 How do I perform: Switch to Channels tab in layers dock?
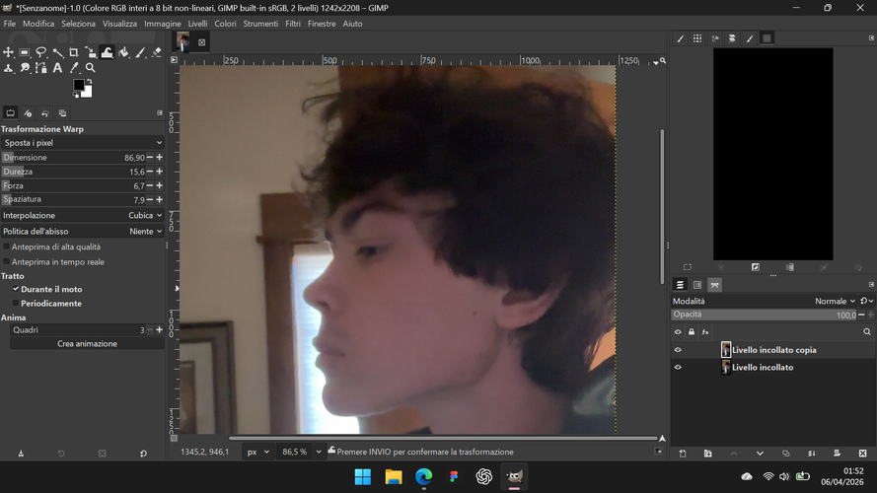(697, 285)
